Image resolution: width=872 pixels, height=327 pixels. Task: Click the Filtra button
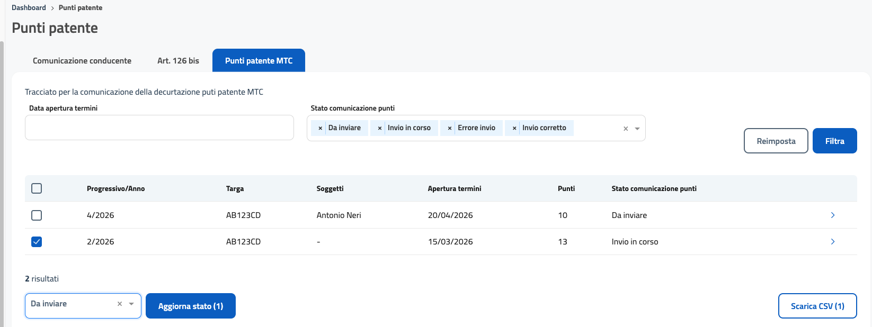[x=834, y=141]
